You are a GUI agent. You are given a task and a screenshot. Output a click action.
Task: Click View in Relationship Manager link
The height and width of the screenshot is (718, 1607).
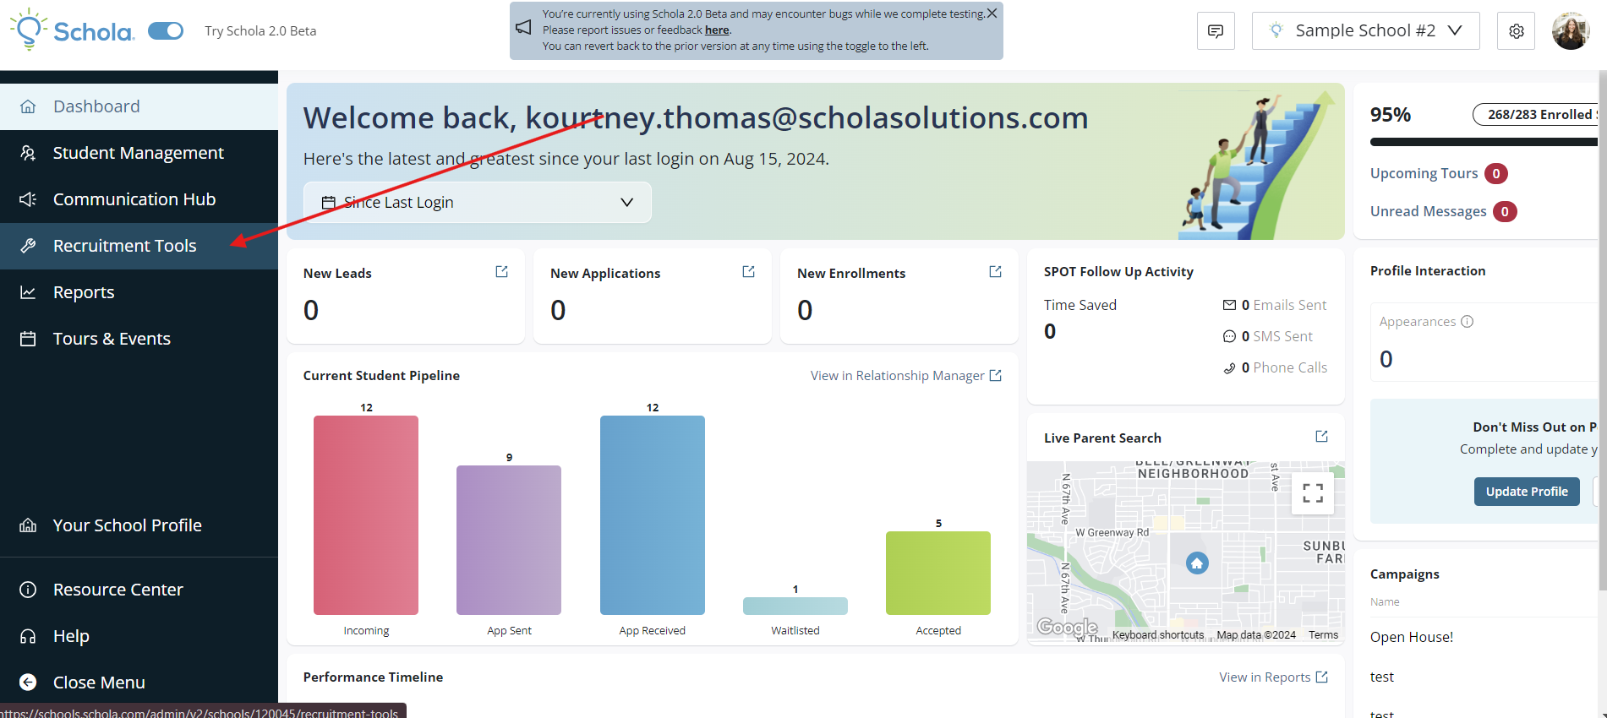(x=905, y=376)
